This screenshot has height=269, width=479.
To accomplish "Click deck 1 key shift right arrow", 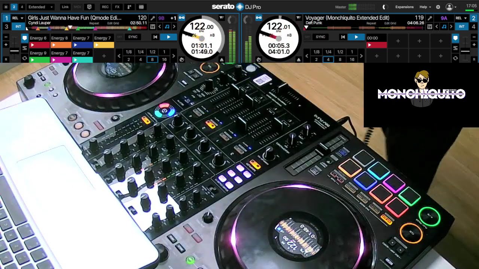I will 174,27.
